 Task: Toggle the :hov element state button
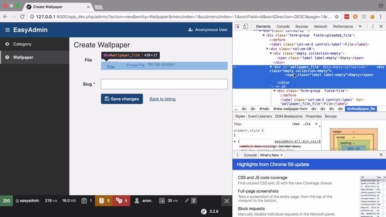296,124
